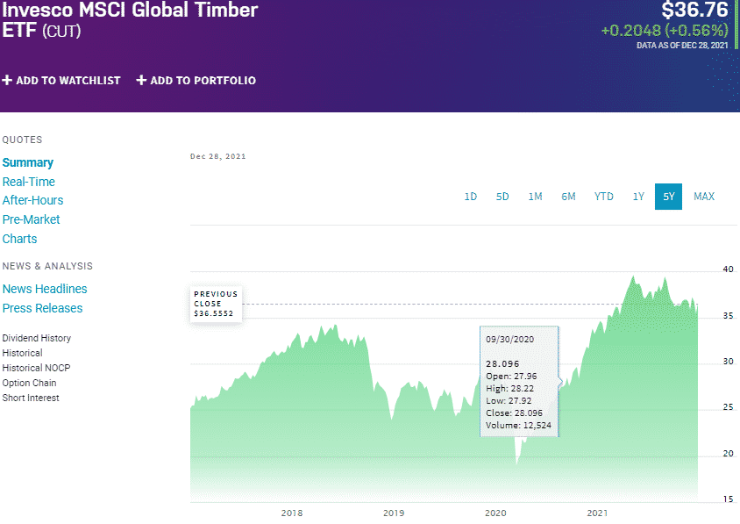Select the 6M time range

[x=568, y=197]
